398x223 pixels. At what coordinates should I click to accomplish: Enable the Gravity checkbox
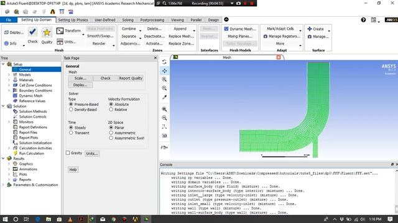[x=68, y=153]
